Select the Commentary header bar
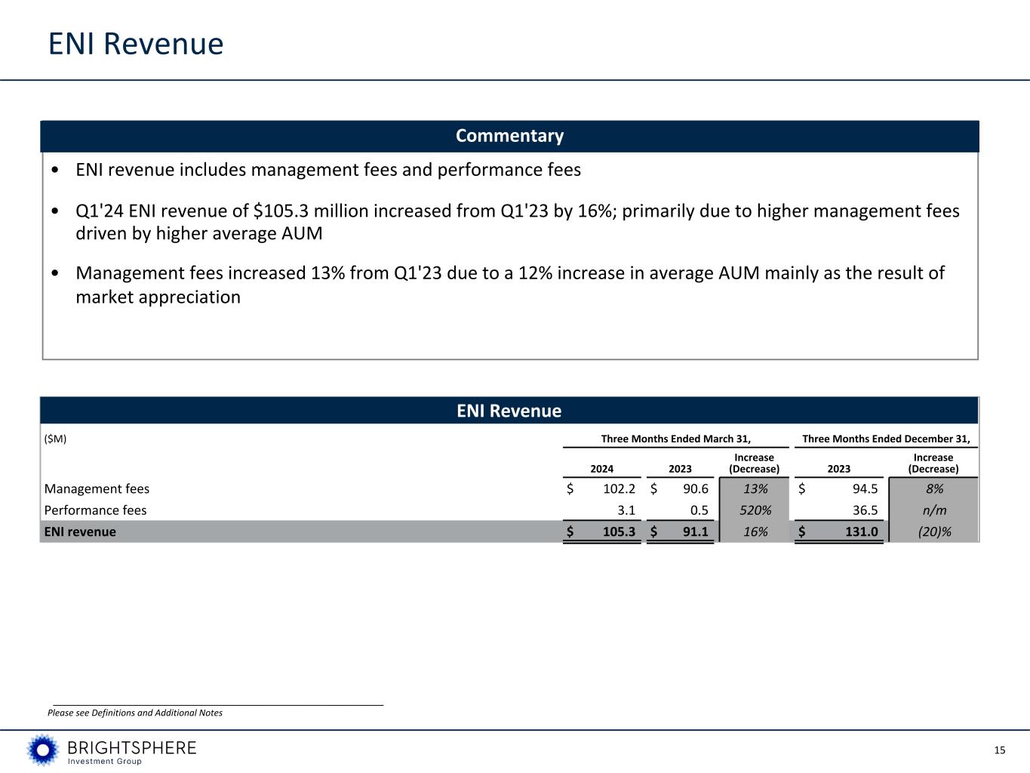 click(x=509, y=136)
